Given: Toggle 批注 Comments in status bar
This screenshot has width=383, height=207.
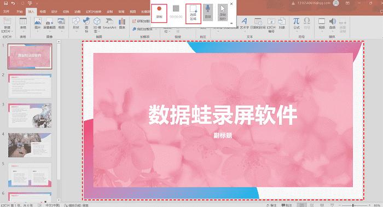Looking at the screenshot, I should 287,205.
